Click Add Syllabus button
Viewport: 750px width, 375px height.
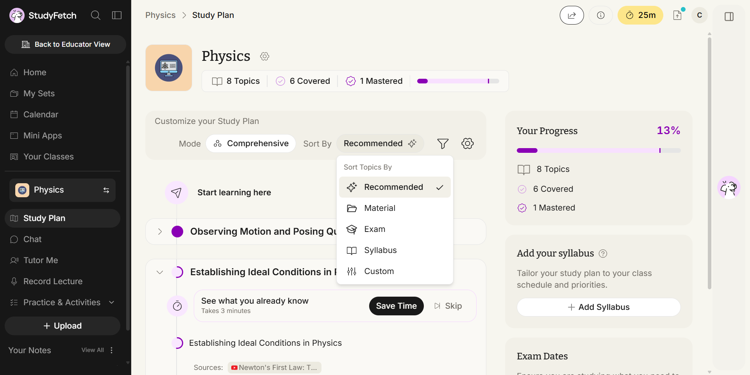(598, 307)
